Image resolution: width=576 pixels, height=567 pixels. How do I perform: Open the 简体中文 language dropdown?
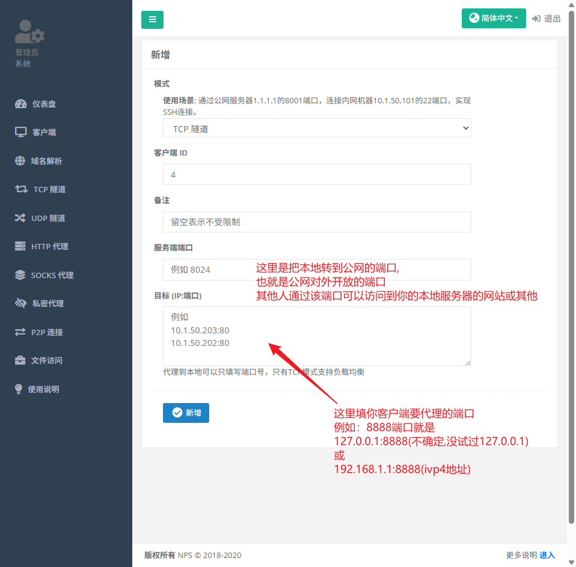point(494,18)
